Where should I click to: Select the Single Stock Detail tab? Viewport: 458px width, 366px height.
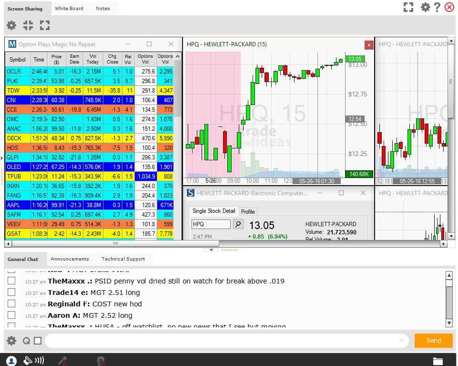click(x=214, y=211)
